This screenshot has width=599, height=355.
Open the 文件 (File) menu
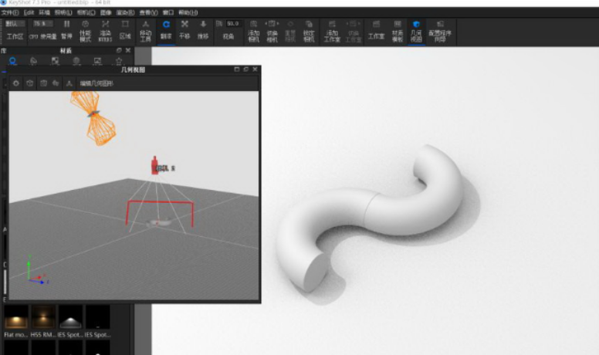tap(10, 13)
